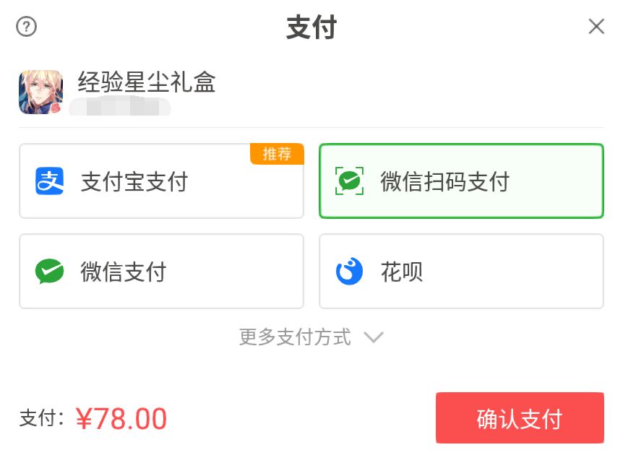The height and width of the screenshot is (463, 623).
Task: Select the 微信扫码支付 payment option
Action: [x=460, y=181]
